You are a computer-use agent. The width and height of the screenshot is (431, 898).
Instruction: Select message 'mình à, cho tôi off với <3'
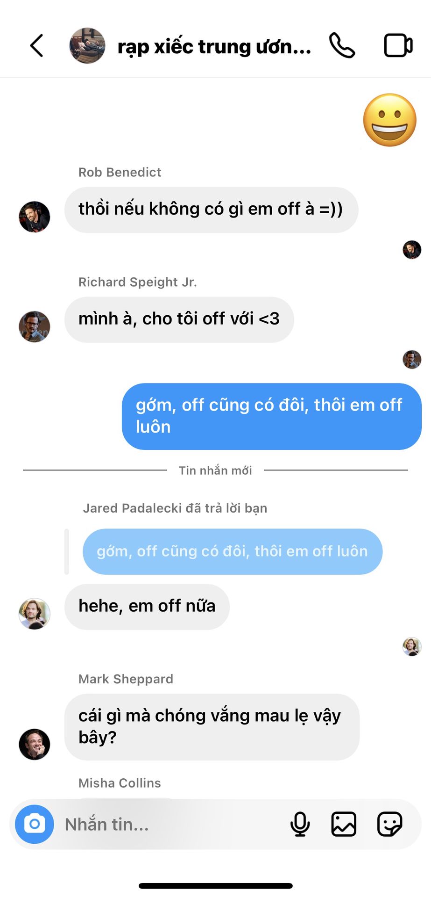179,319
